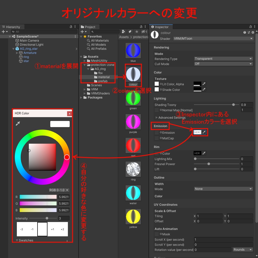Open the Rendering Type dropdown
This screenshot has height=258, width=258.
click(x=223, y=59)
